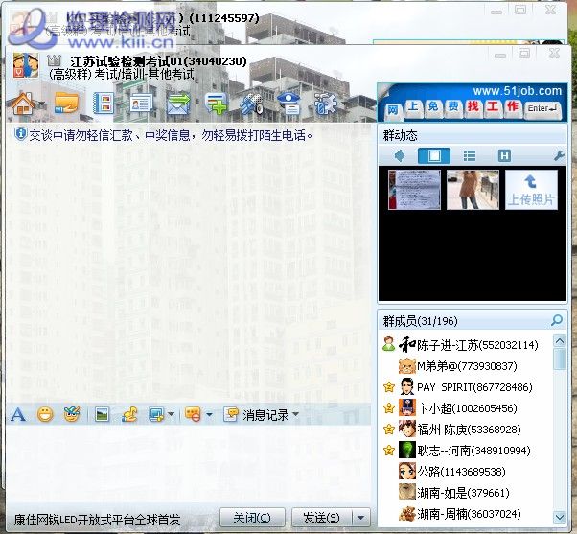Toggle the group activity speaker icon
Screen dimensions: 577x534
(400, 155)
